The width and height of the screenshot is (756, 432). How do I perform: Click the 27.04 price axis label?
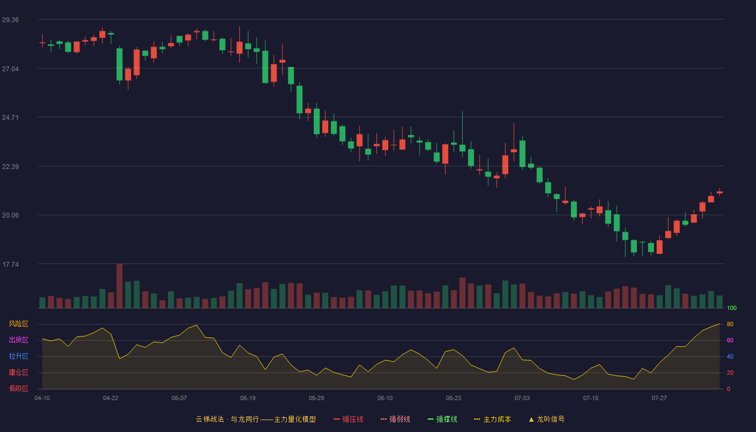coord(10,69)
